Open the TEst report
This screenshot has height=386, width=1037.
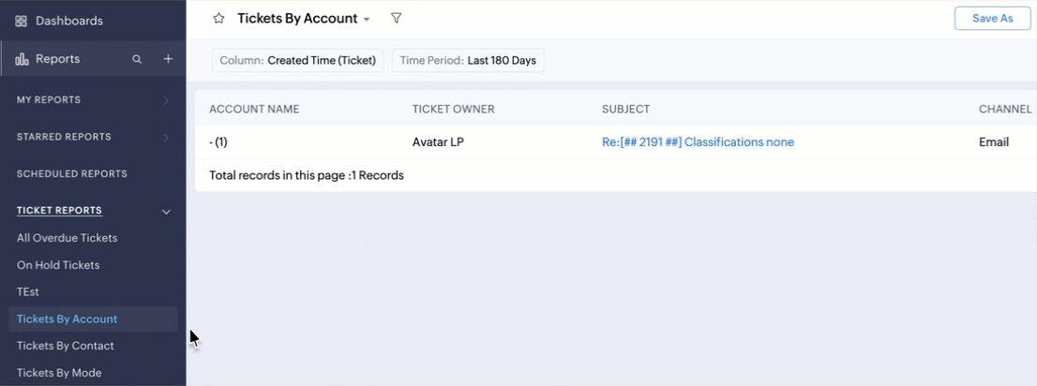click(x=28, y=291)
